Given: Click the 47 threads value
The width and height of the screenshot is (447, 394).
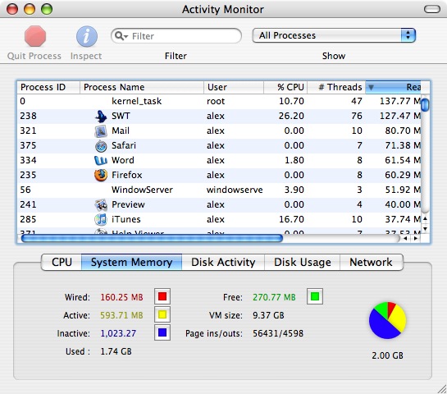Looking at the screenshot, I should (x=357, y=101).
